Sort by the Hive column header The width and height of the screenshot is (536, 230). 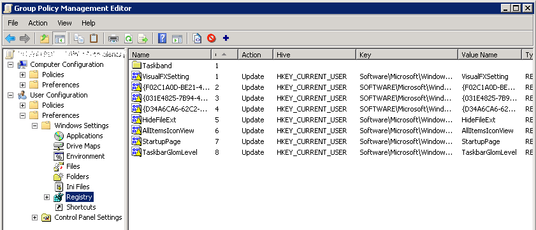point(315,55)
